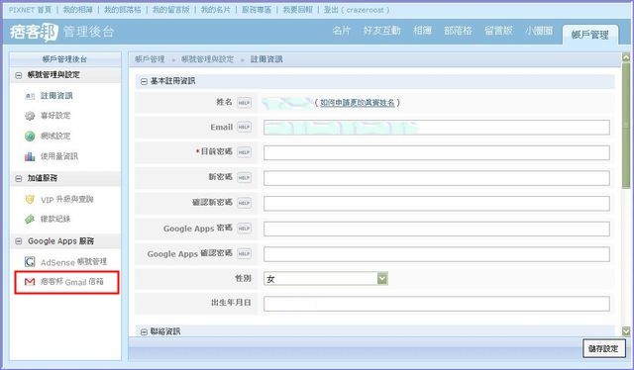
Task: Click the HELP icon beside 姓名
Action: 244,103
